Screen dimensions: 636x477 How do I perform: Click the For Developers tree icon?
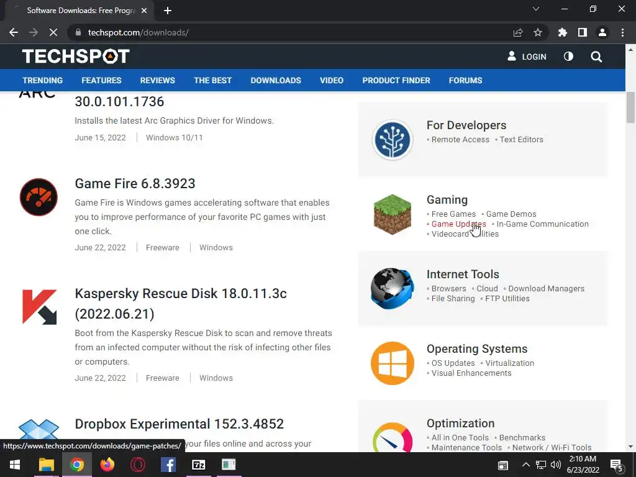coord(393,140)
